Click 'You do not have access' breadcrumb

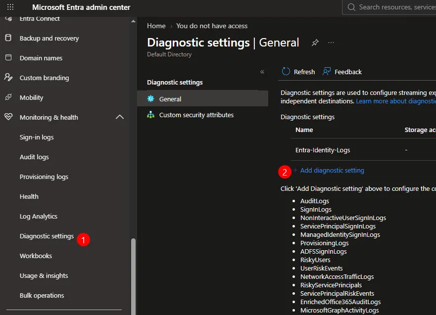(212, 26)
